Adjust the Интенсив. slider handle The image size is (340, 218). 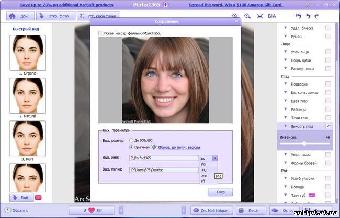(x=304, y=143)
